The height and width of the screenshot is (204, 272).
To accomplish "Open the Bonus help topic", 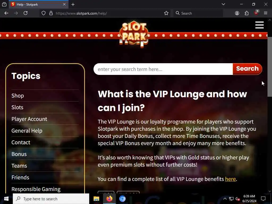I will [x=19, y=154].
